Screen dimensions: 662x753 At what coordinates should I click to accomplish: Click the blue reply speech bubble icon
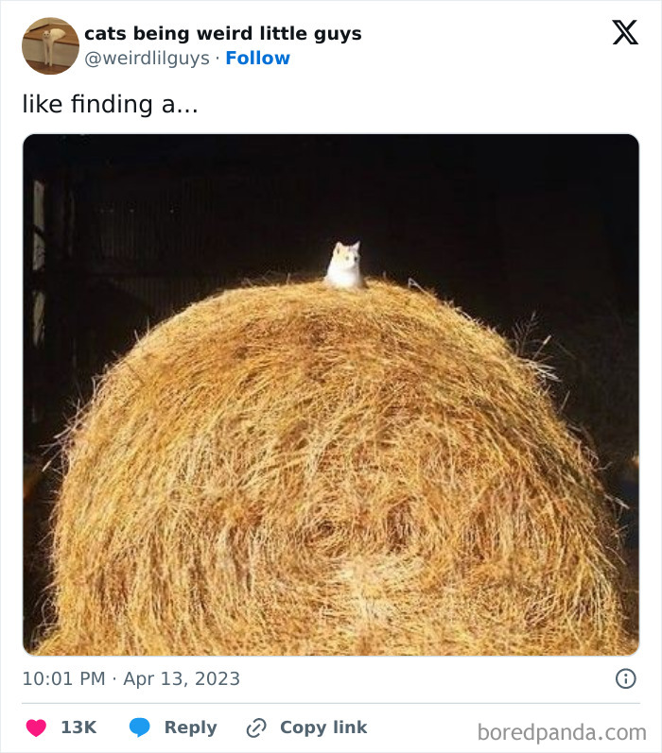click(139, 727)
